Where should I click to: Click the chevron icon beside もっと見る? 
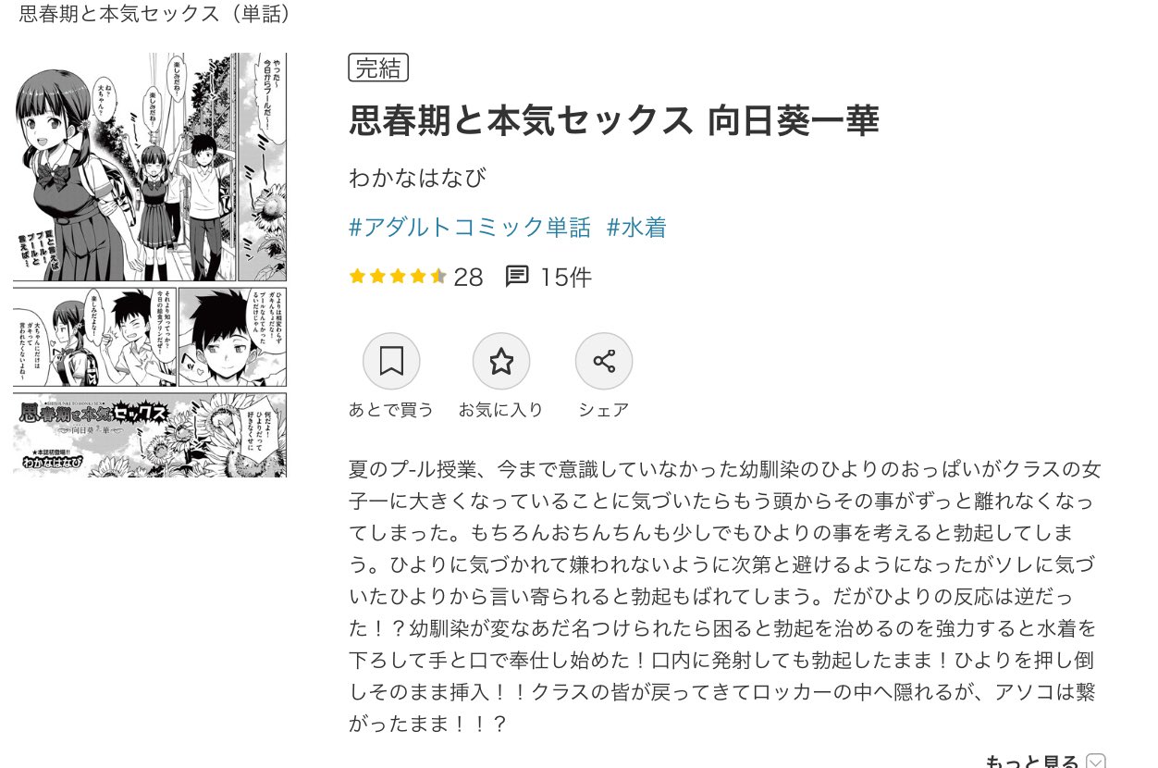pyautogui.click(x=1096, y=761)
